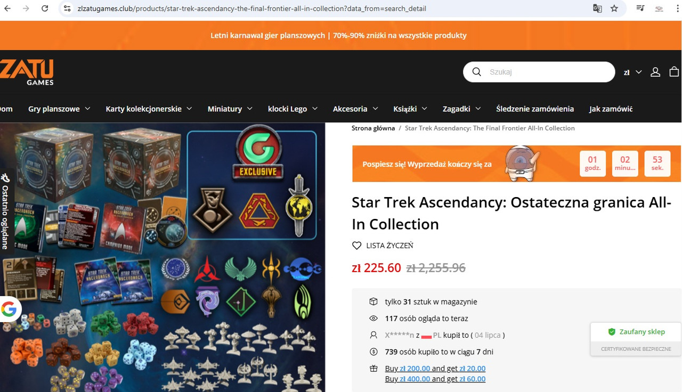Click the floating Google badge icon
Screen dimensions: 682x392
9,309
